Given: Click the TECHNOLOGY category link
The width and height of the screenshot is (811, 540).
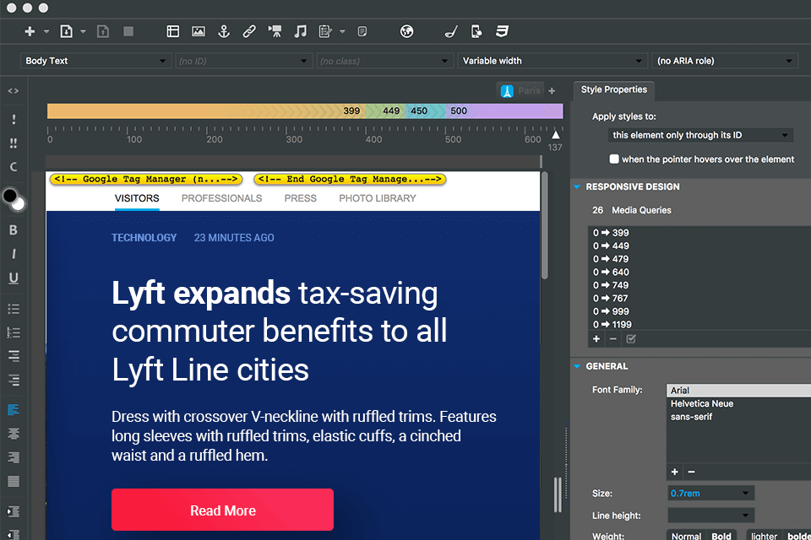Looking at the screenshot, I should point(144,238).
